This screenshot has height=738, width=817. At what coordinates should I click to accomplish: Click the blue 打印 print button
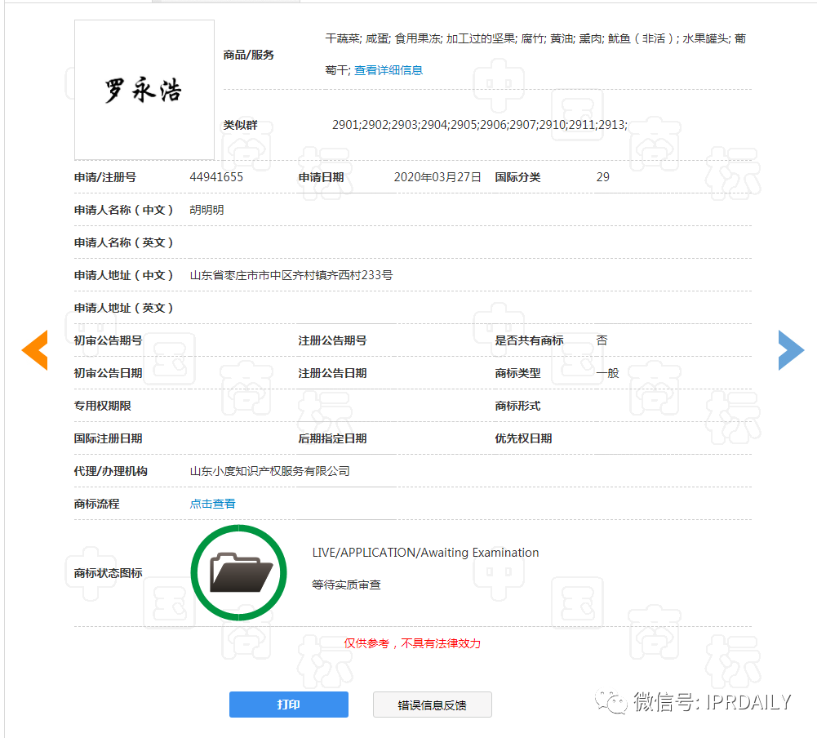tap(289, 705)
